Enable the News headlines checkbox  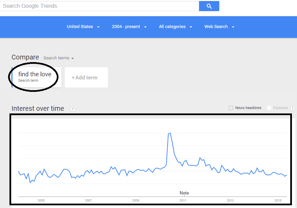point(231,108)
